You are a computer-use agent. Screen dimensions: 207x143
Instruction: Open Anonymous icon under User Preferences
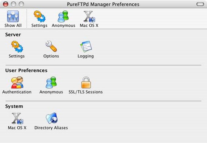(51, 82)
